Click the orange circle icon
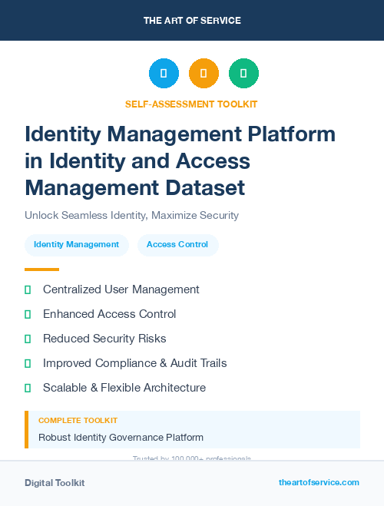The image size is (384, 506). click(204, 73)
